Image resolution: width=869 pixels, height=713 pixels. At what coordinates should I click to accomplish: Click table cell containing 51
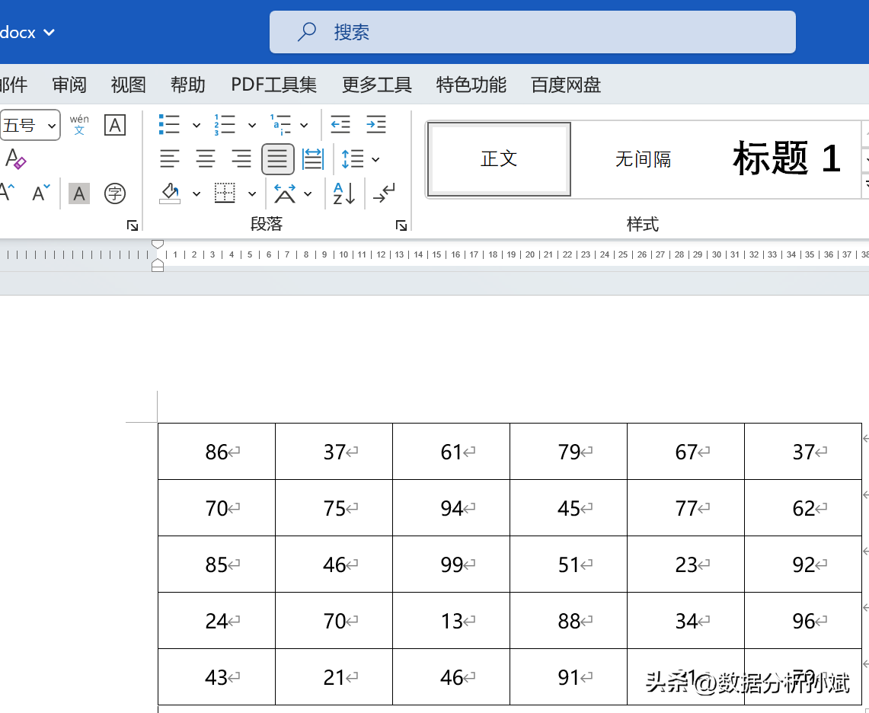(x=569, y=564)
